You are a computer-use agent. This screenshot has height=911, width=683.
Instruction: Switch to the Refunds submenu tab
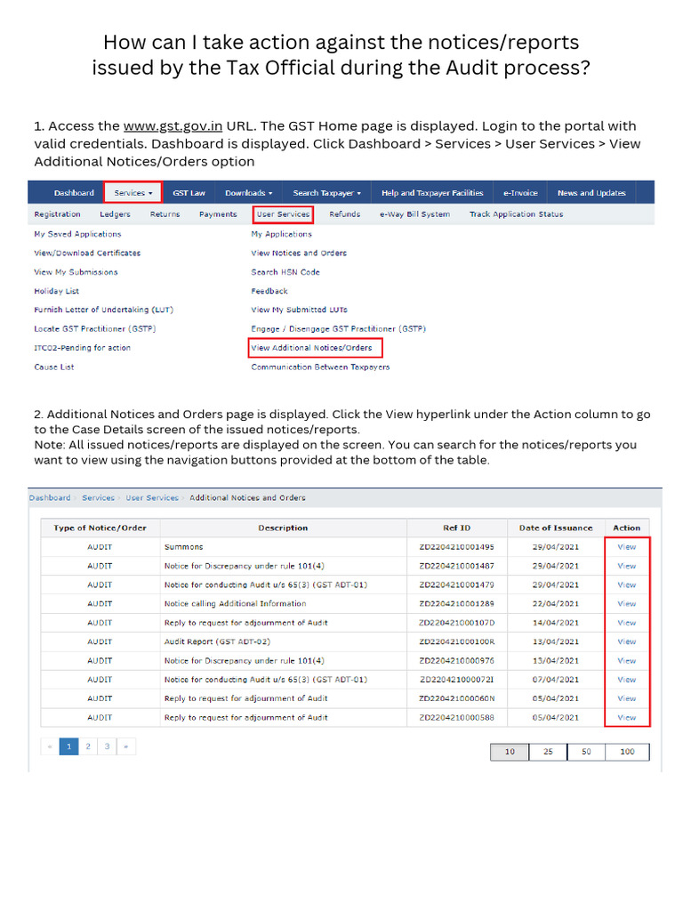[x=344, y=214]
